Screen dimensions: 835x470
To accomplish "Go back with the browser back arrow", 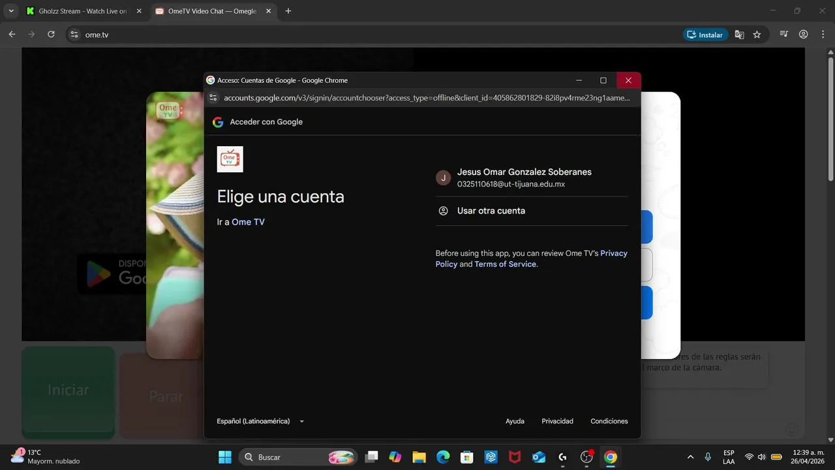I will click(x=12, y=35).
